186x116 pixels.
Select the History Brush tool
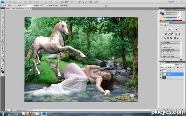tap(2, 35)
